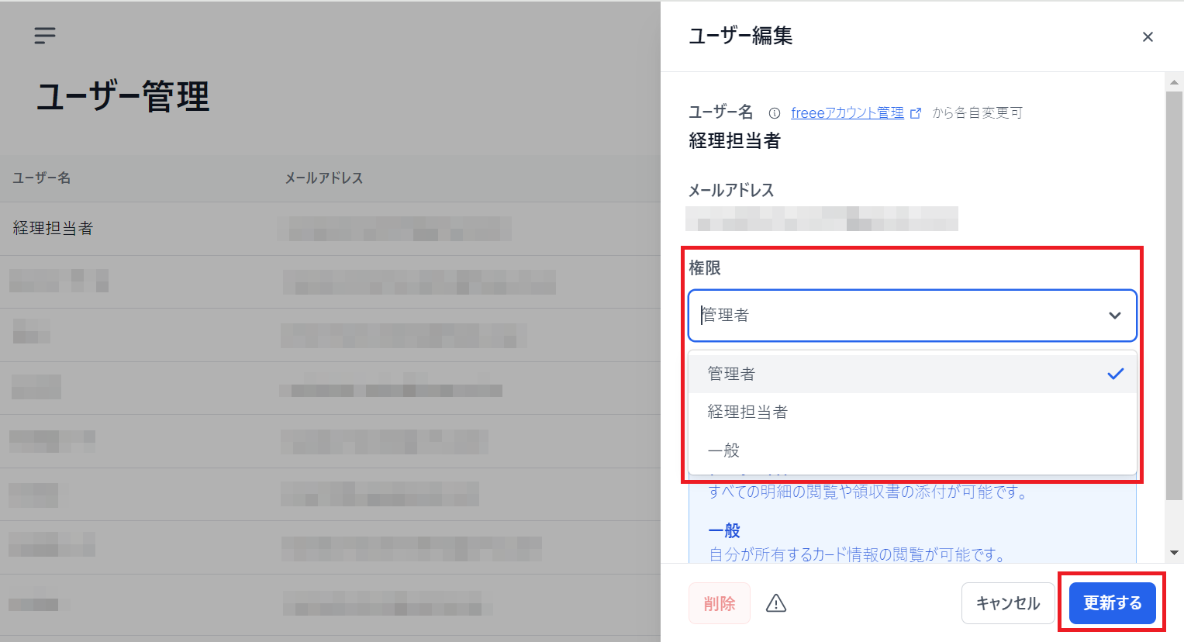Image resolution: width=1184 pixels, height=642 pixels.
Task: Click the warning triangle icon beside 削除
Action: [x=776, y=603]
